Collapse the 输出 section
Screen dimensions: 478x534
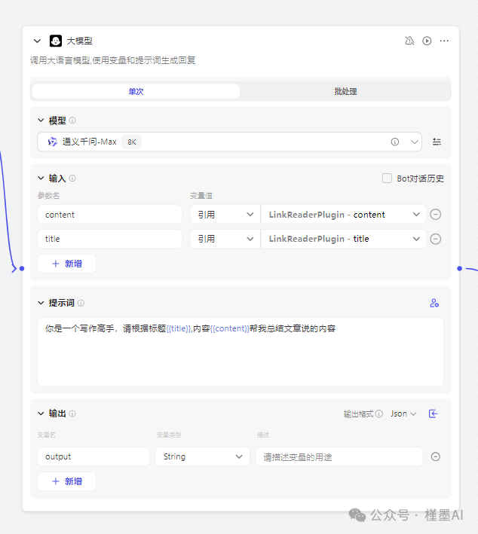click(41, 413)
